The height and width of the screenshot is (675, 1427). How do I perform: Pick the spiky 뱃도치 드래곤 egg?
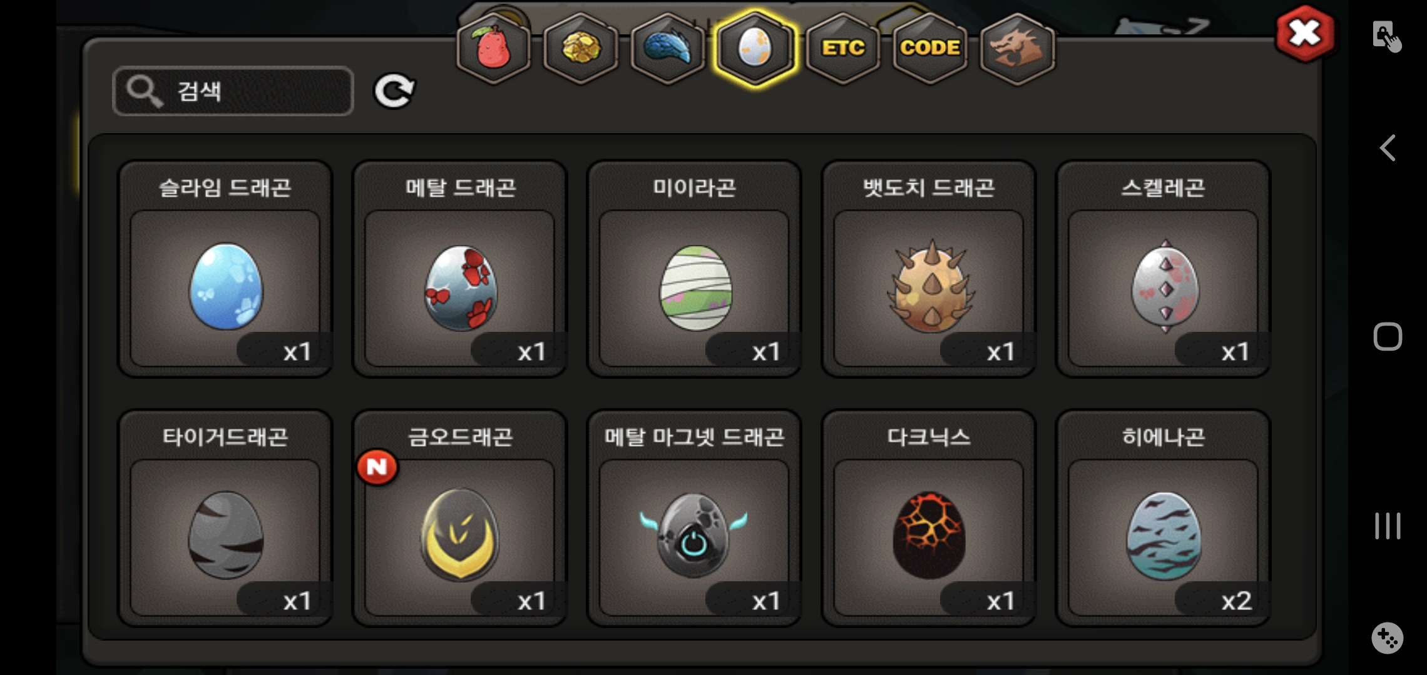[x=929, y=269]
